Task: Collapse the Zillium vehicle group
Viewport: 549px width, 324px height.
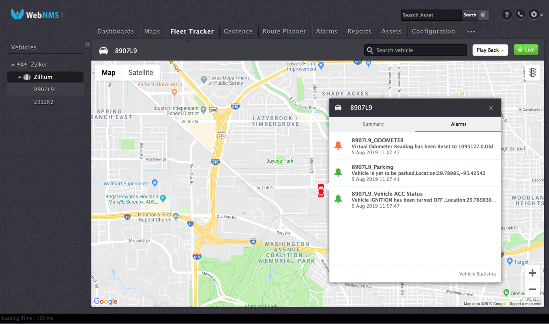Action: coord(19,77)
